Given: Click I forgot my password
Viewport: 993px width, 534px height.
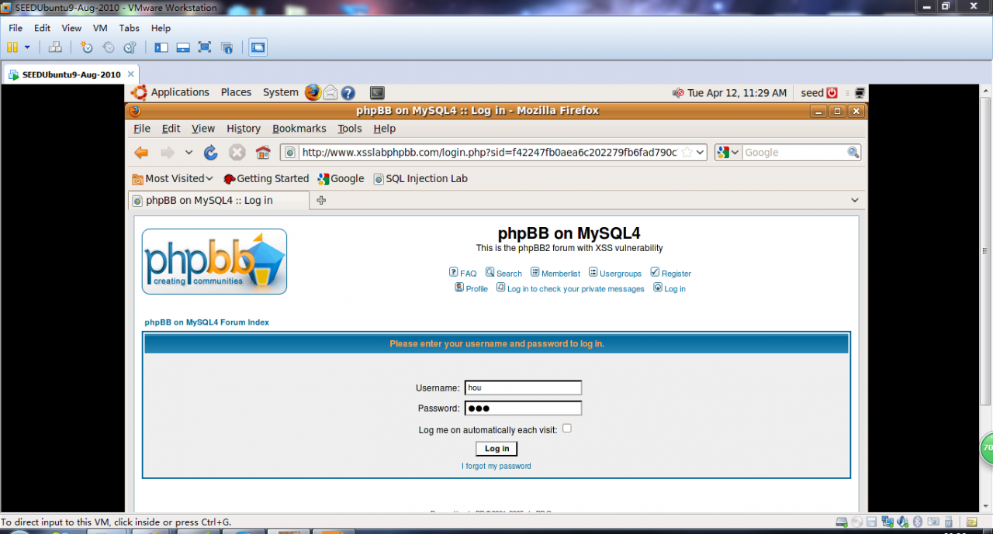Looking at the screenshot, I should pyautogui.click(x=496, y=466).
